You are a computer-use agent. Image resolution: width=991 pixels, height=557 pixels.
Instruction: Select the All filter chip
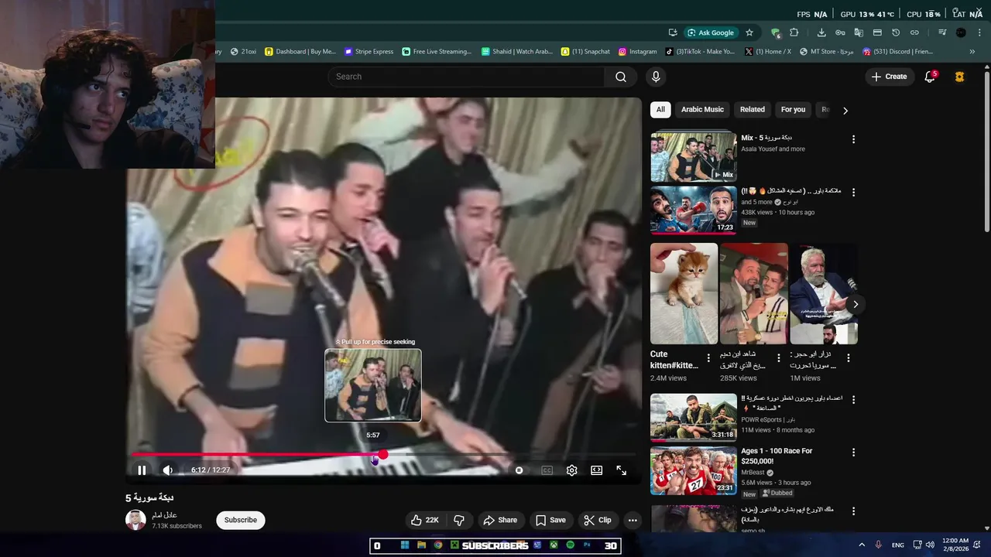pyautogui.click(x=660, y=110)
